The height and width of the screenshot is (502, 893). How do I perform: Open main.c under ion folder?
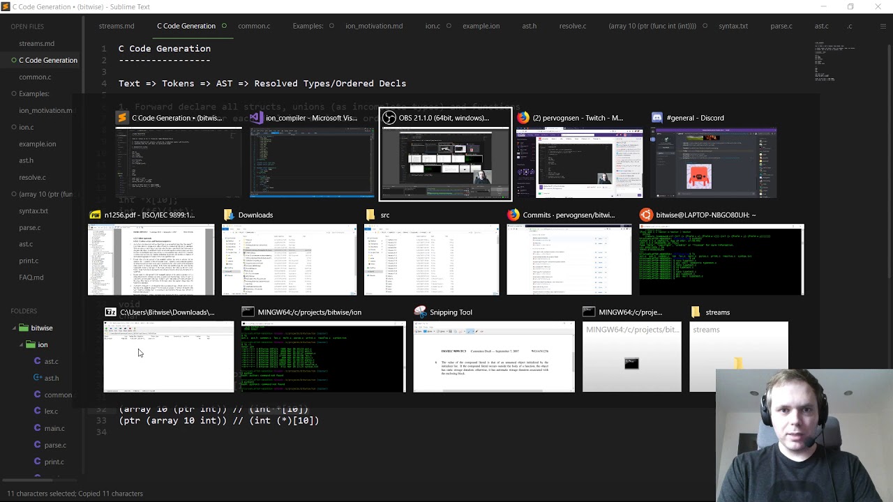(54, 428)
